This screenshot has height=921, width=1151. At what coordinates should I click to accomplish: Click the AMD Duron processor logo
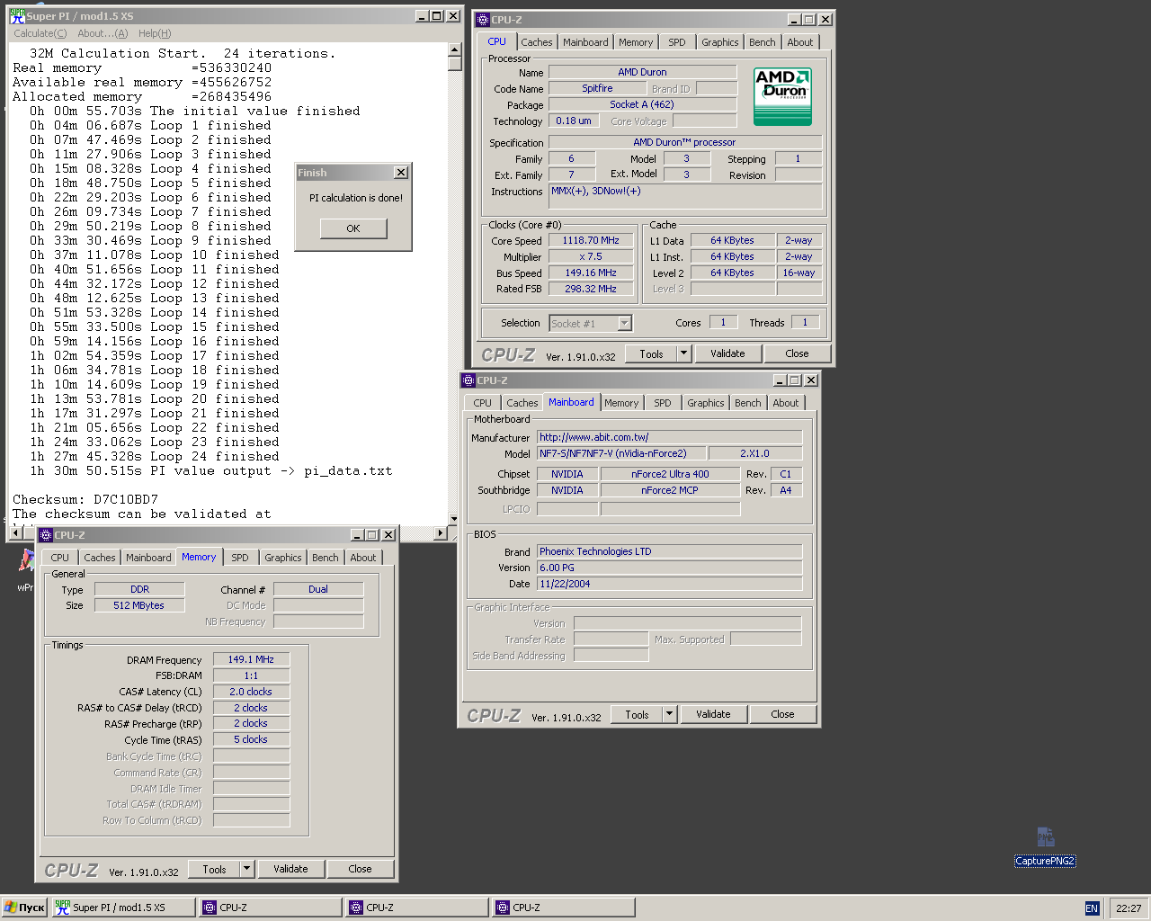click(782, 96)
